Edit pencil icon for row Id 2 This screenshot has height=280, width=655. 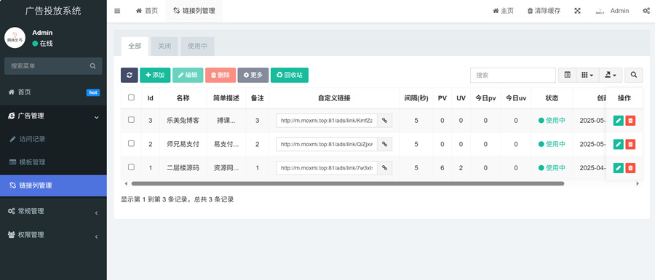tap(618, 144)
